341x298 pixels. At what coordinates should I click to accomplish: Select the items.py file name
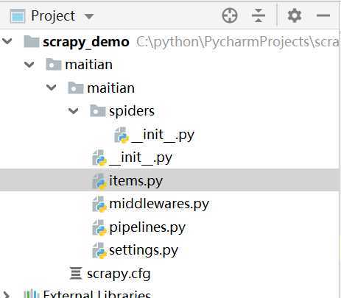click(x=136, y=181)
